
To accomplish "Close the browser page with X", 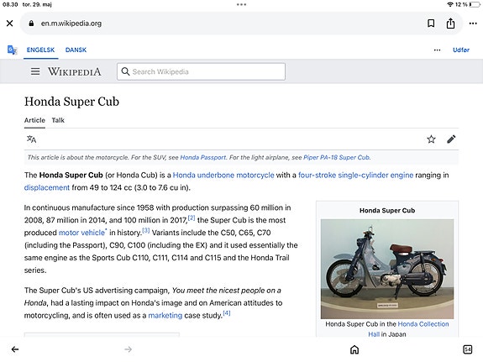I will coord(10,24).
